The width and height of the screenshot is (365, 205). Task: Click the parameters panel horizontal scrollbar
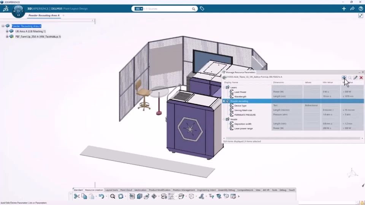click(293, 138)
